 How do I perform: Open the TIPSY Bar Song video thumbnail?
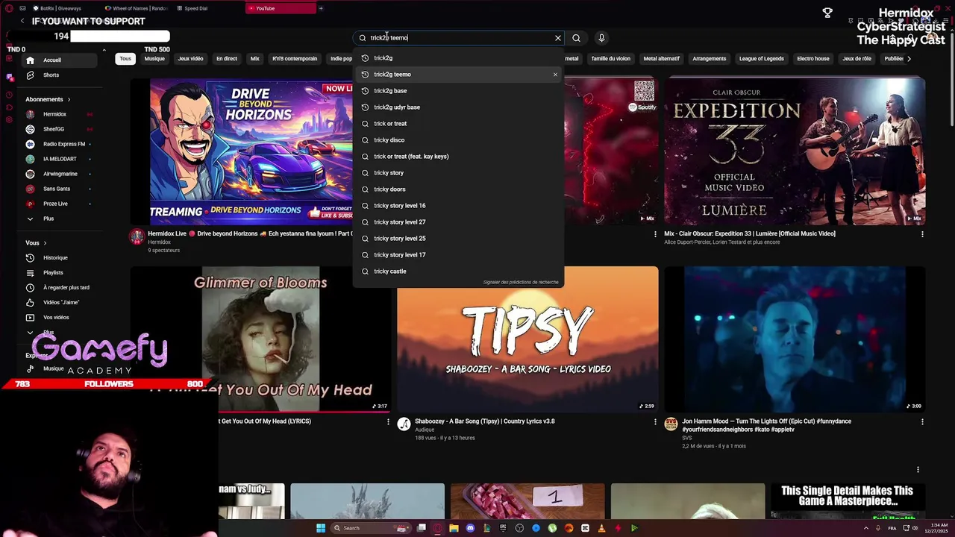[x=527, y=339]
